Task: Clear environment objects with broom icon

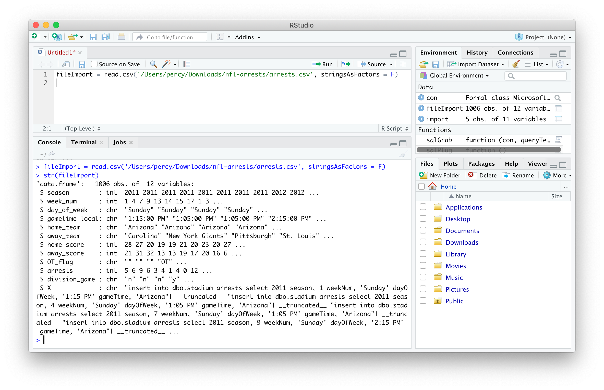Action: point(516,64)
